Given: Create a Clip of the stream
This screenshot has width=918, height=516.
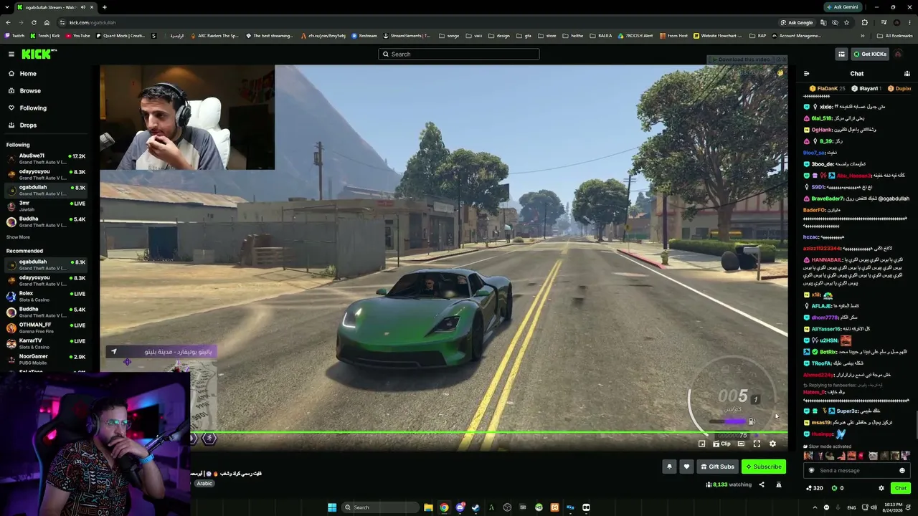Looking at the screenshot, I should (x=722, y=444).
